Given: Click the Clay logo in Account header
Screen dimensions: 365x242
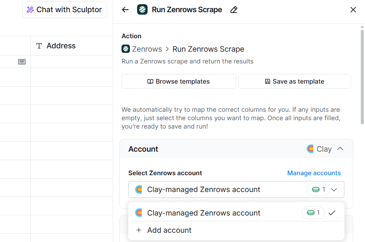Looking at the screenshot, I should pos(310,149).
